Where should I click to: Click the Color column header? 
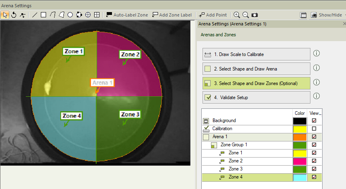[300, 113]
